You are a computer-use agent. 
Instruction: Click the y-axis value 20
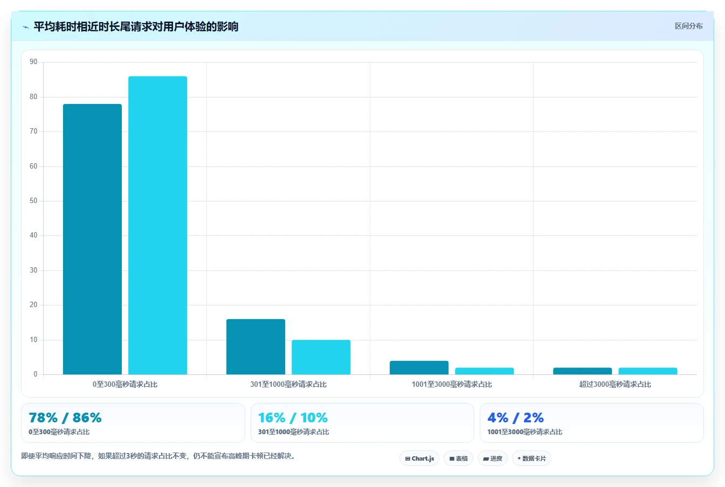[33, 305]
